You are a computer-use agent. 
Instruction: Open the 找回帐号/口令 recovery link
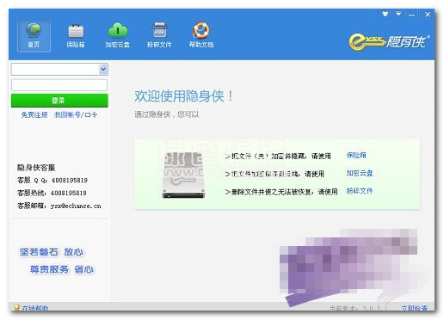pos(76,115)
